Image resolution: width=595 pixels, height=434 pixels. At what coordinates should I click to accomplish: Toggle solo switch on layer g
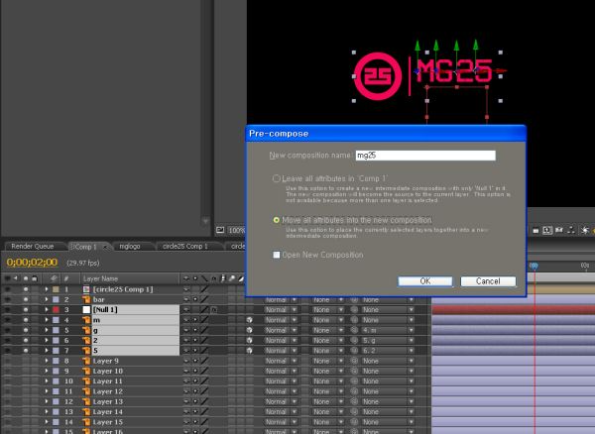(26, 330)
